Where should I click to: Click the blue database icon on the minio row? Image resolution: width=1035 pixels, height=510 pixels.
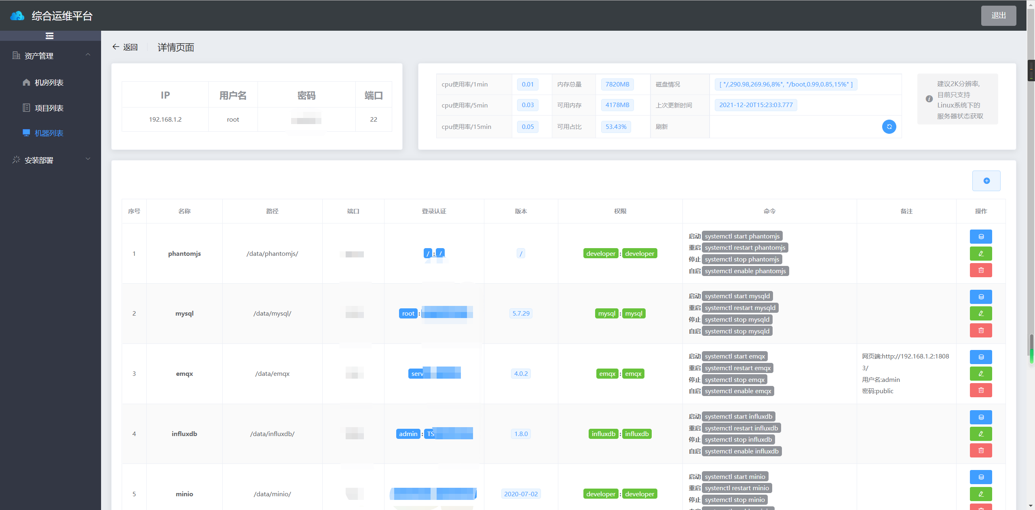point(980,477)
